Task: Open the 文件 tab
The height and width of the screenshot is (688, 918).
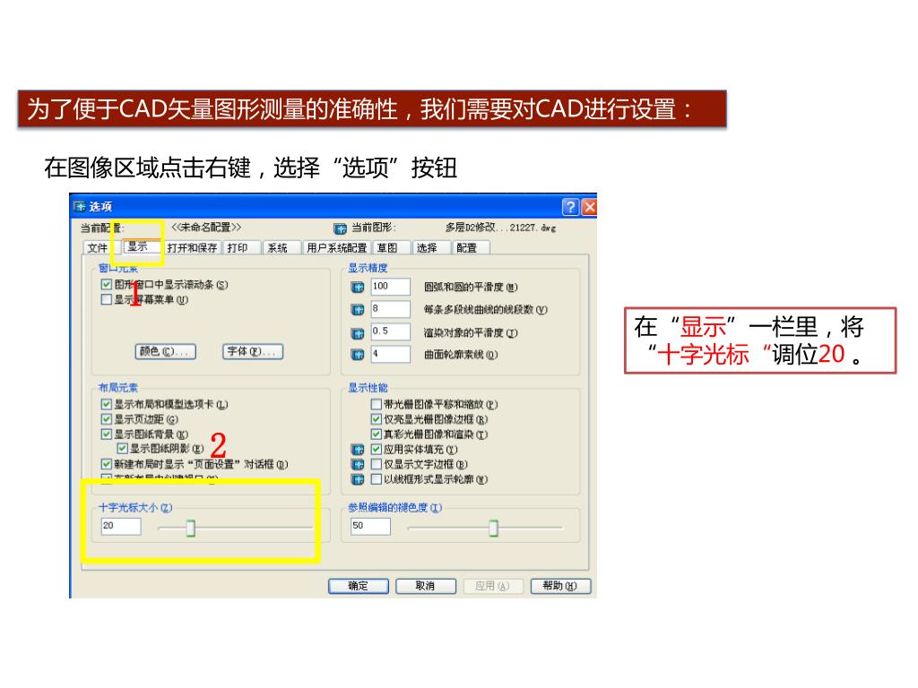Action: pyautogui.click(x=98, y=248)
